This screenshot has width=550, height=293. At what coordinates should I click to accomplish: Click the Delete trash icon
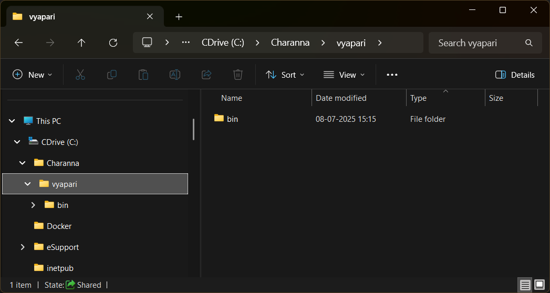238,75
